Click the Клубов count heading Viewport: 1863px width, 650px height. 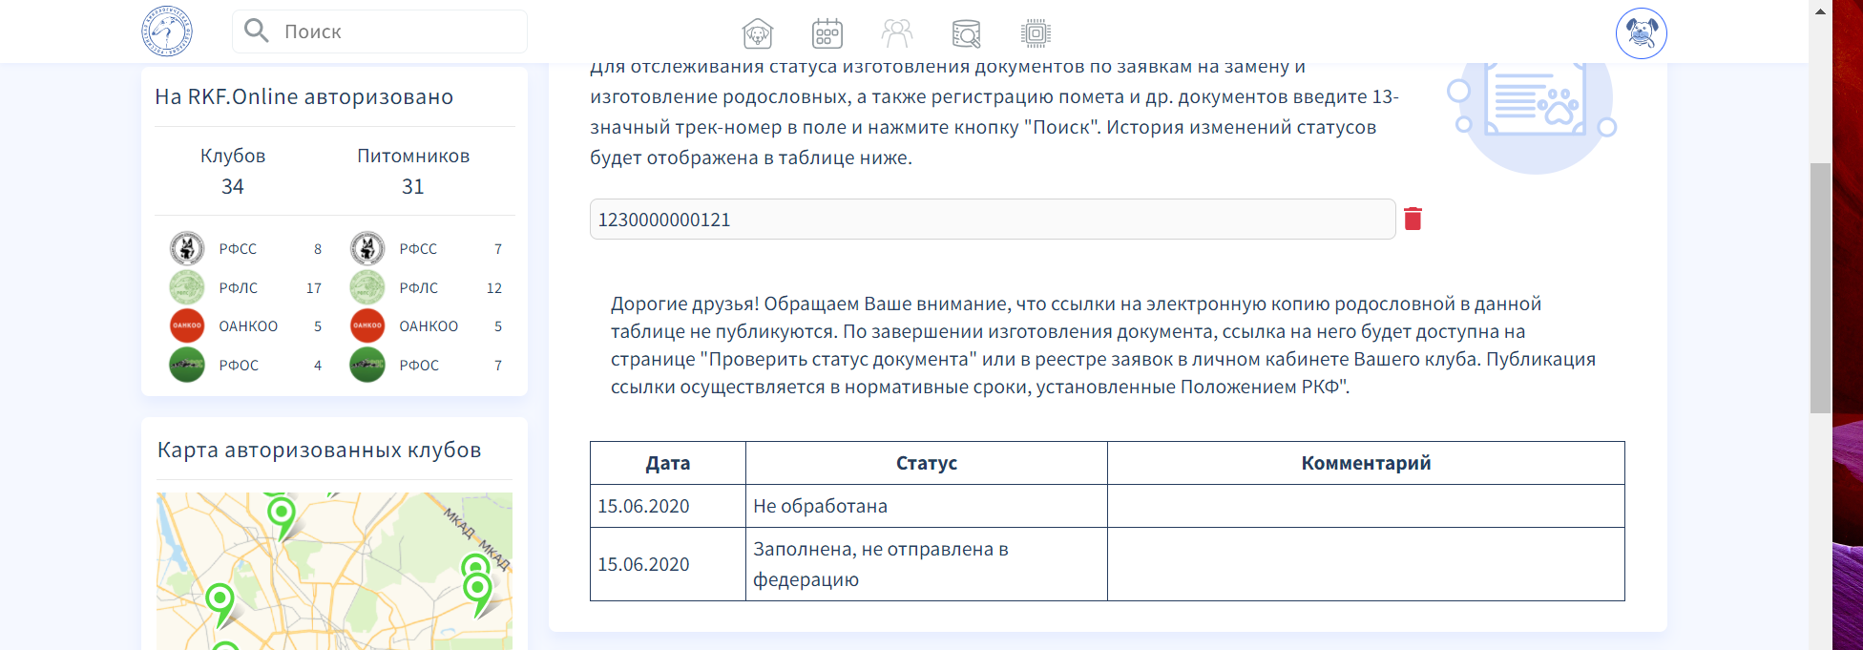click(233, 157)
